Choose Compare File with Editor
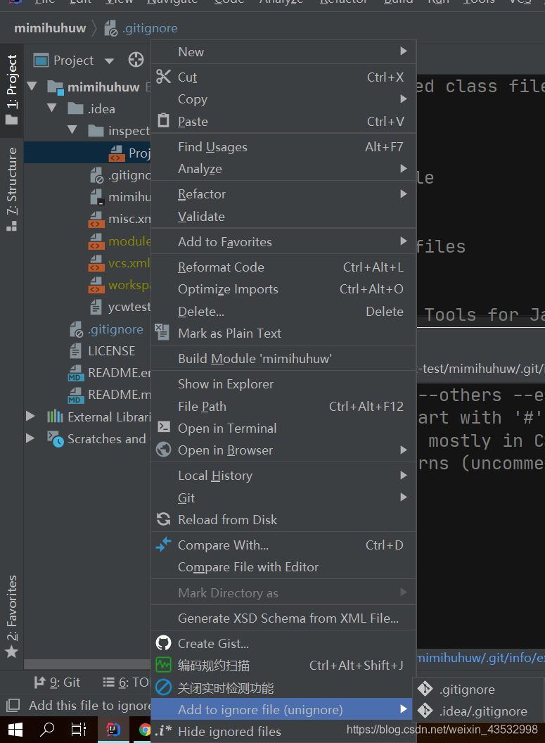Viewport: 545px width, 743px height. tap(283, 566)
